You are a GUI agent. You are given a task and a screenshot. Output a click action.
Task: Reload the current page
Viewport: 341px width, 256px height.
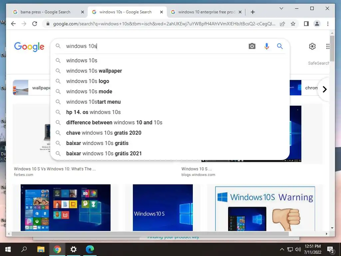point(35,24)
